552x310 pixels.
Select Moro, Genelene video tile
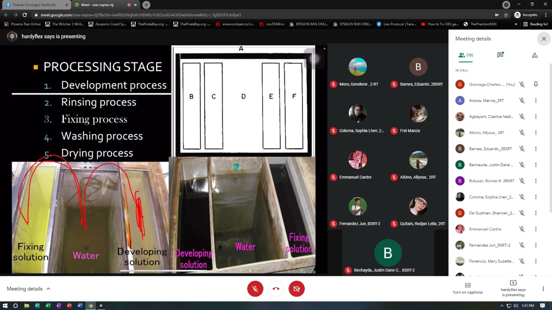click(x=358, y=67)
